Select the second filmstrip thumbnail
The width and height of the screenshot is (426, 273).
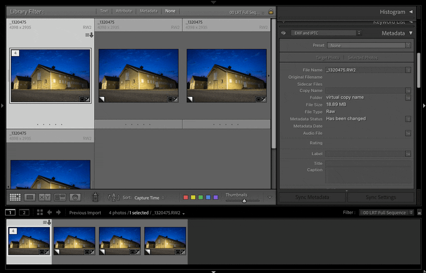[x=75, y=241]
